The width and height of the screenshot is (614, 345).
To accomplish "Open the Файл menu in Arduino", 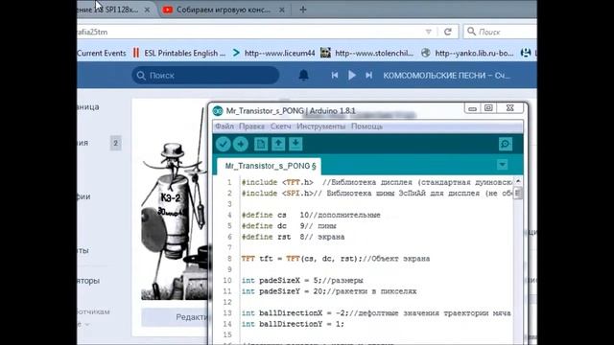I will tap(224, 126).
